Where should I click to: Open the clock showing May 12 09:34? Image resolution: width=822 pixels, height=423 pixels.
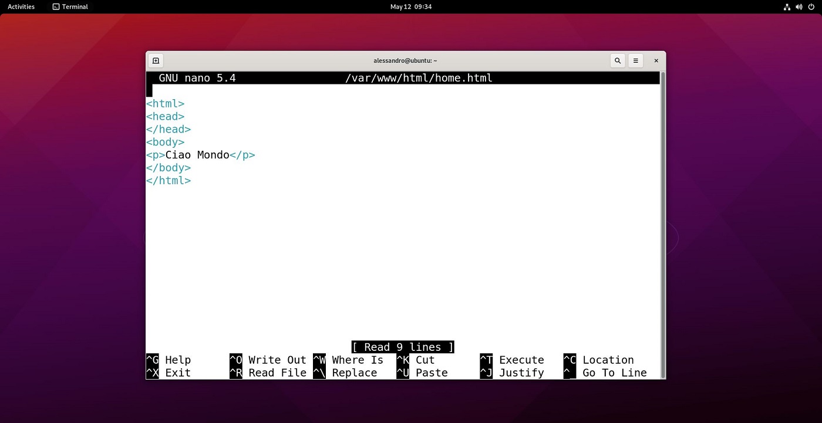(410, 7)
